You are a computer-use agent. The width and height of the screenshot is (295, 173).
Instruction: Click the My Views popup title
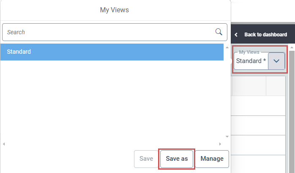click(x=114, y=10)
